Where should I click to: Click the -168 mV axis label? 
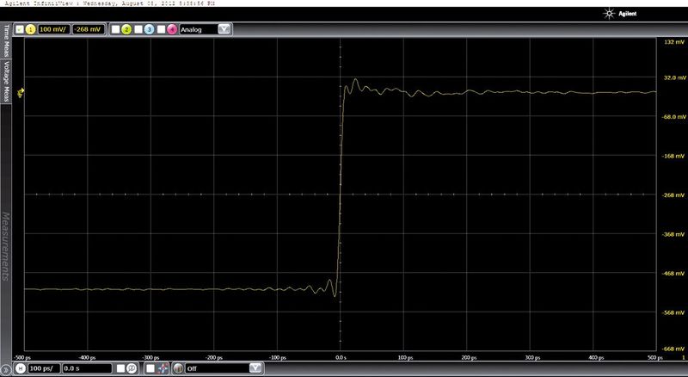674,156
